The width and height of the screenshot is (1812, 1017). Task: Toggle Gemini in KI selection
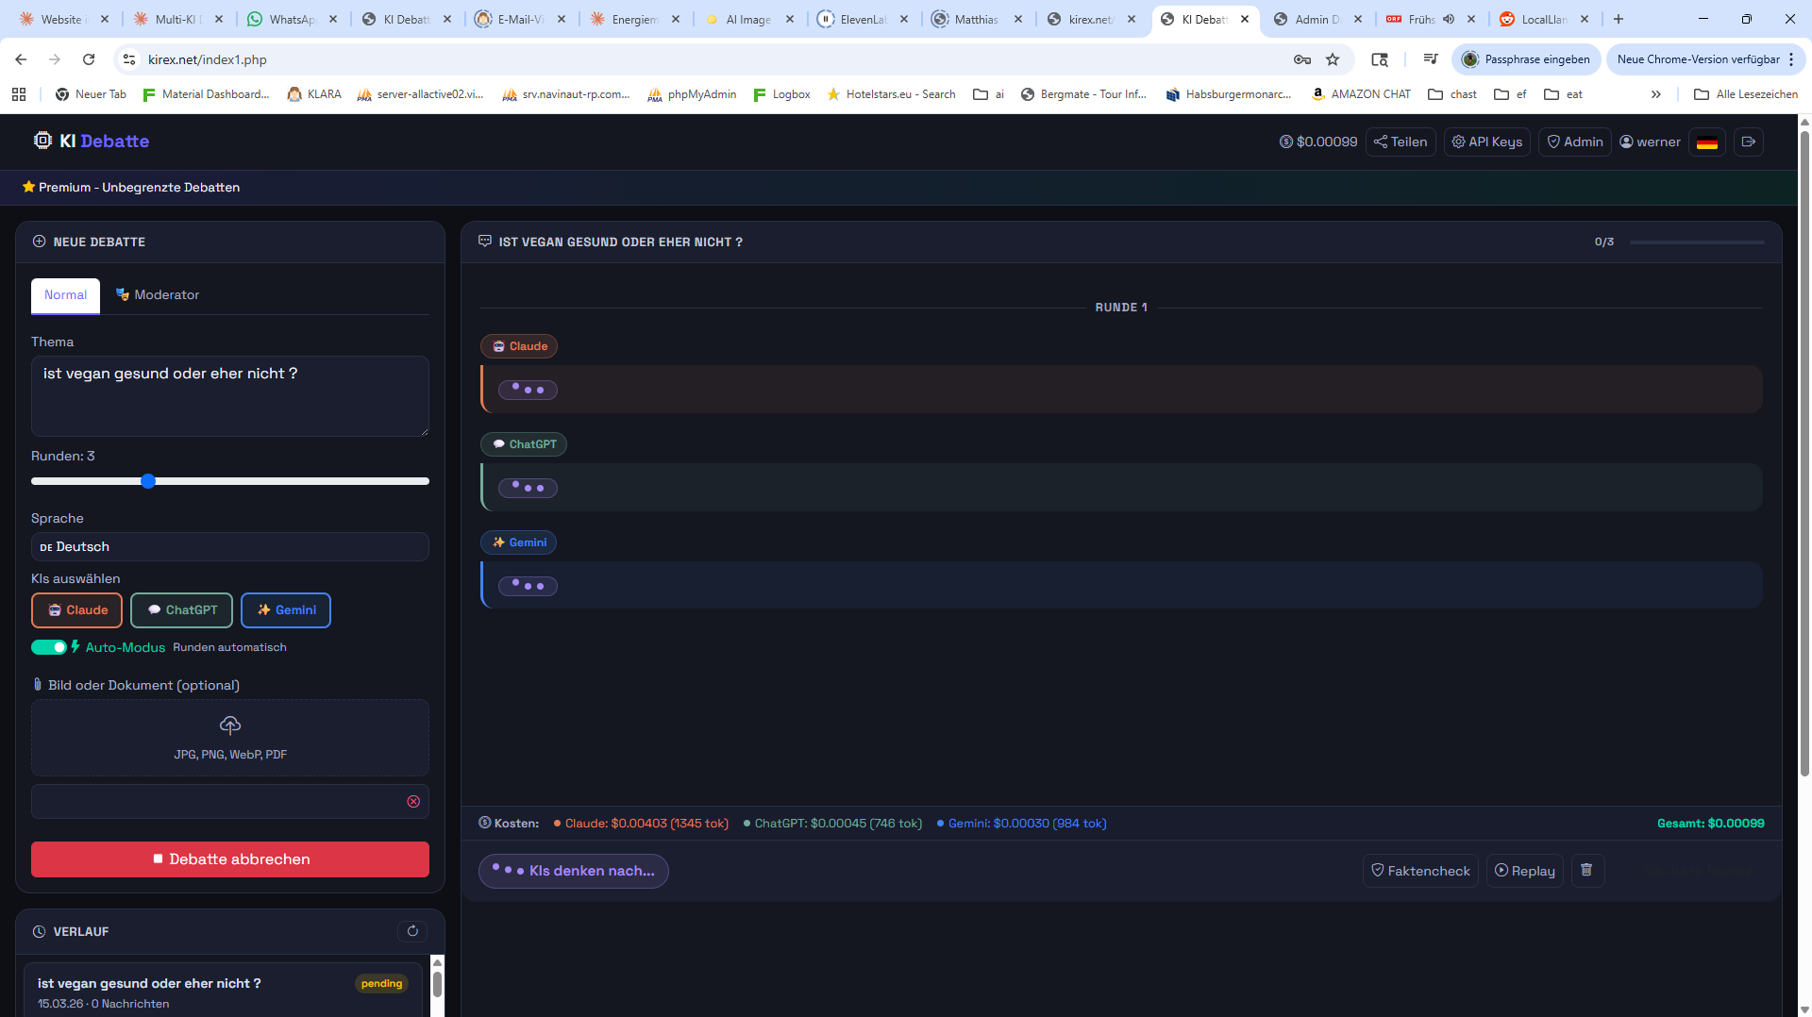[x=286, y=610]
